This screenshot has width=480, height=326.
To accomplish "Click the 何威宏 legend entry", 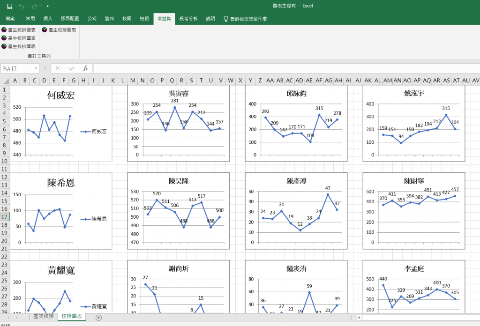I will 94,132.
